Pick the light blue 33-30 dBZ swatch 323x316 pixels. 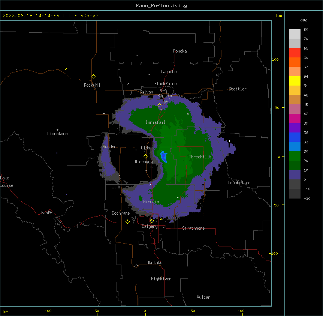pyautogui.click(x=295, y=147)
